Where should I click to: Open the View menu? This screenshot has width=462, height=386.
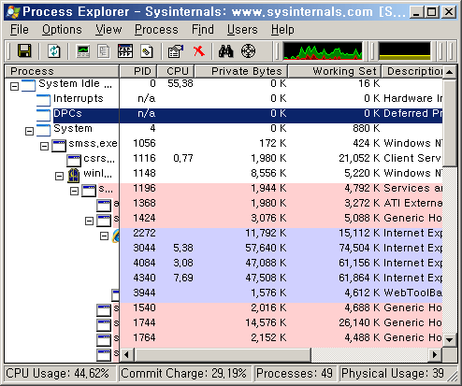(108, 30)
